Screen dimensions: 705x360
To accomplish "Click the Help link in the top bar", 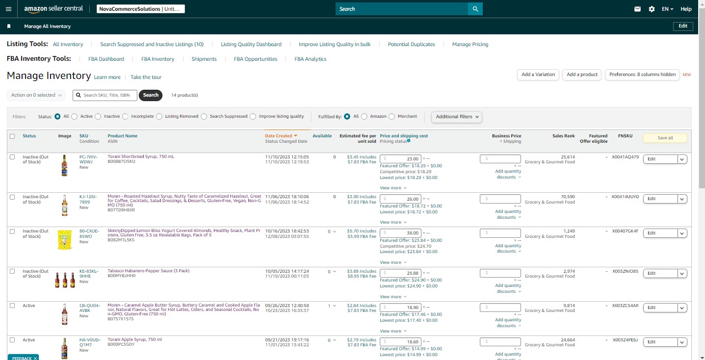I will pos(686,9).
